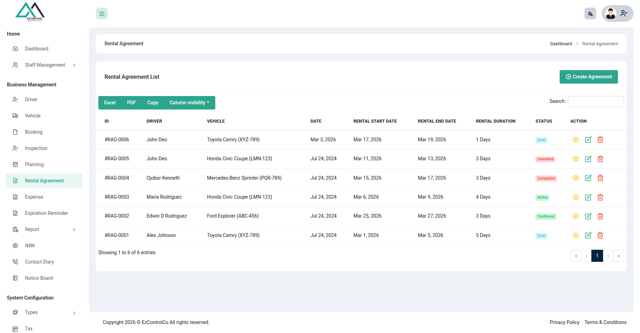Open the Column visibility dropdown
The image size is (640, 333).
coord(189,103)
